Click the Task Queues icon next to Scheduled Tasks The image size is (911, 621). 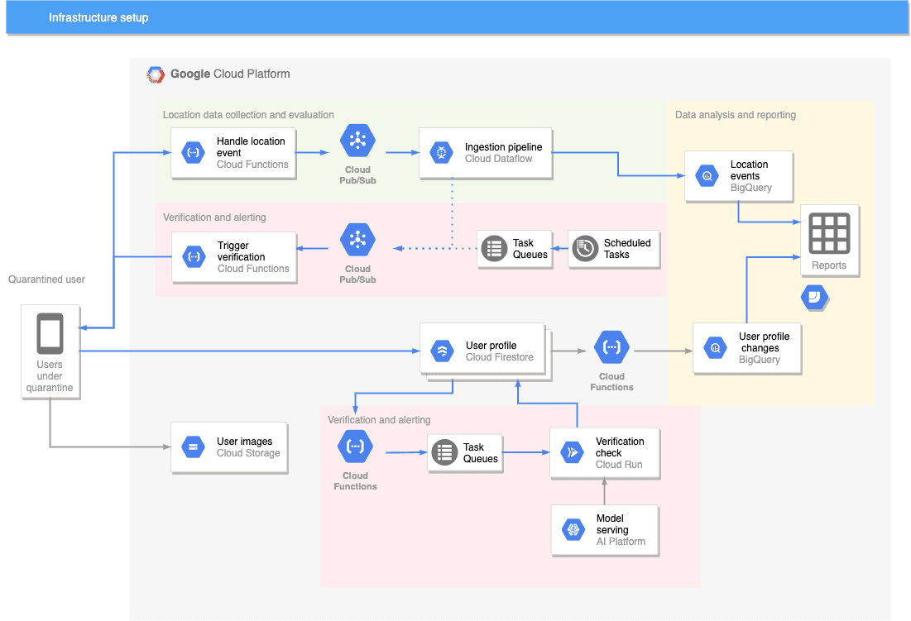click(x=495, y=248)
